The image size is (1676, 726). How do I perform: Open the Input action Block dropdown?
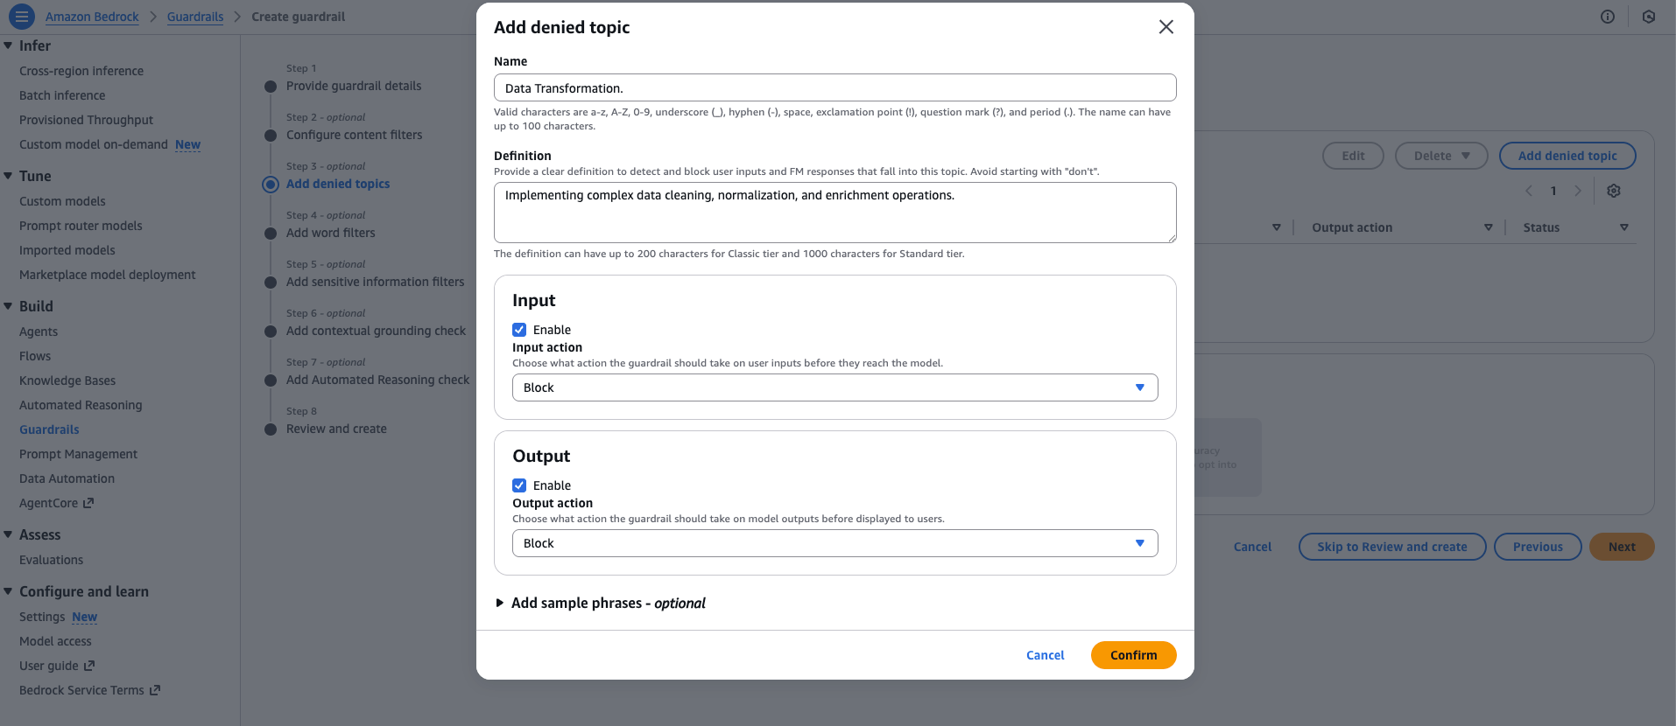834,387
